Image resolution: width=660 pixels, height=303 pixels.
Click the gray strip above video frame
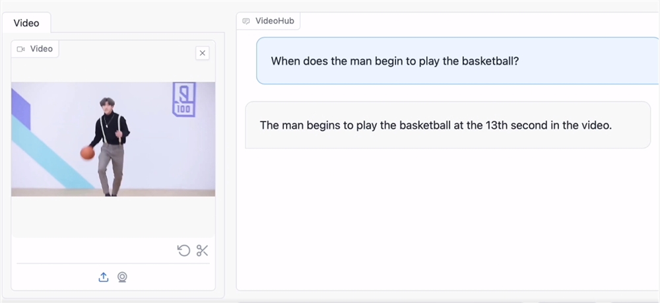tap(113, 71)
